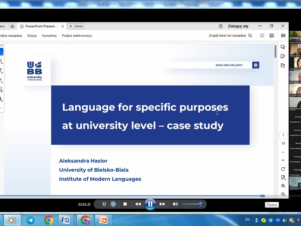Click the page number 1 box

point(283,135)
